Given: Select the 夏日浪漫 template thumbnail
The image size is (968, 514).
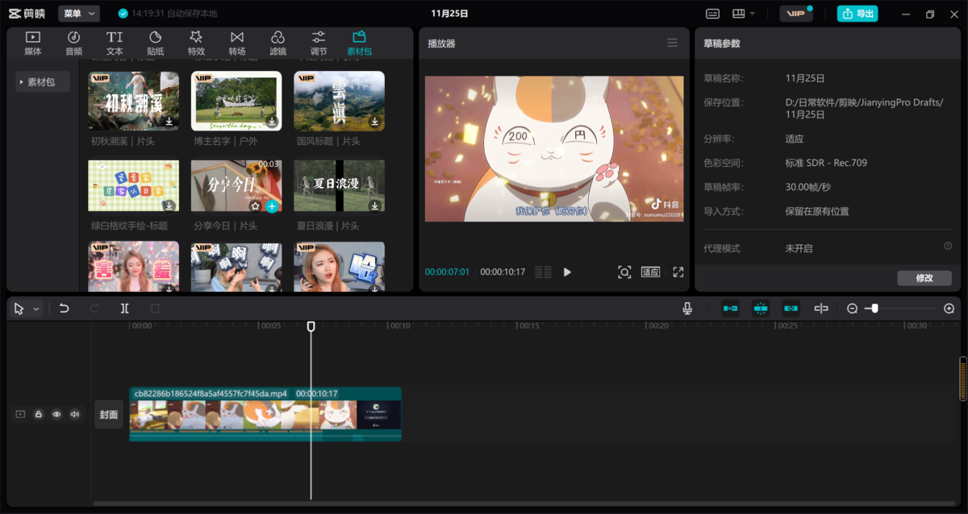Looking at the screenshot, I should click(339, 186).
